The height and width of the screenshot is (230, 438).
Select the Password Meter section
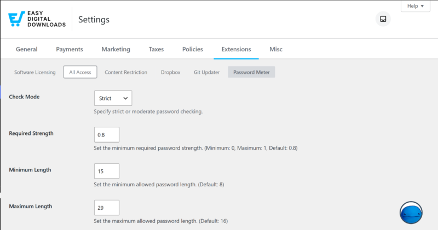click(x=251, y=72)
